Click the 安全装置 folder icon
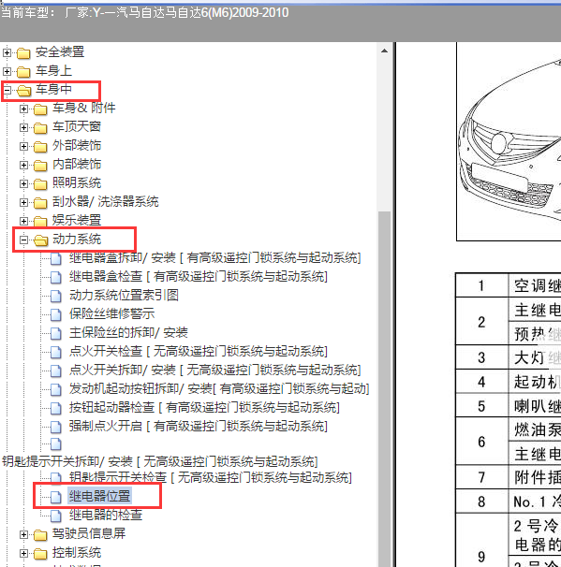 [23, 53]
